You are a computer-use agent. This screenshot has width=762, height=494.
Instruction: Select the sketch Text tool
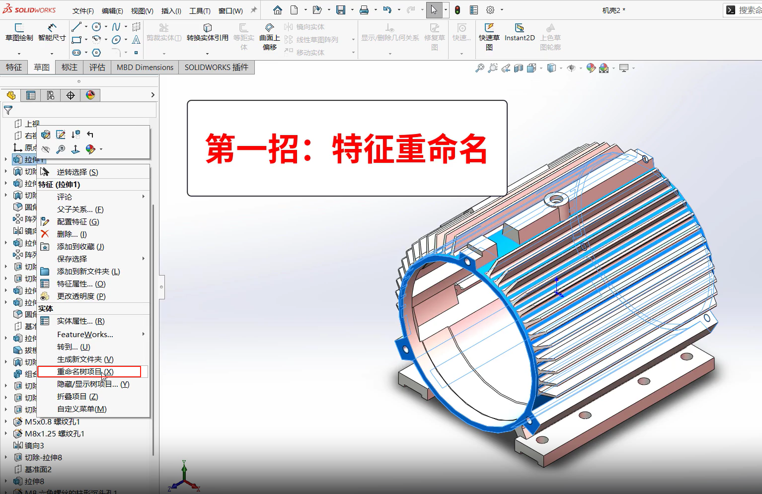(x=136, y=40)
